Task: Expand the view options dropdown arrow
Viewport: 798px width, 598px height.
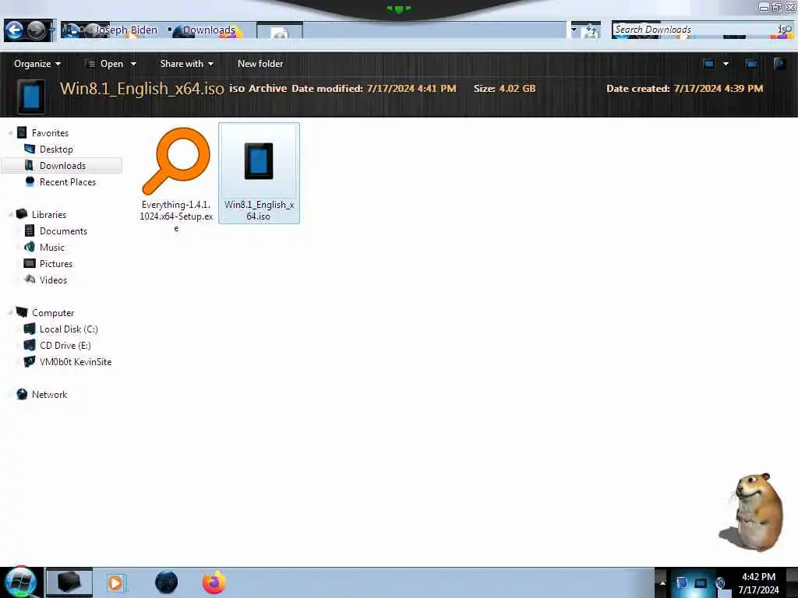Action: 726,64
